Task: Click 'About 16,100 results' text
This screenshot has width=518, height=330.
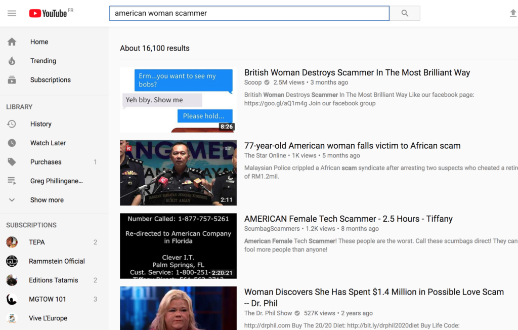Action: (155, 48)
